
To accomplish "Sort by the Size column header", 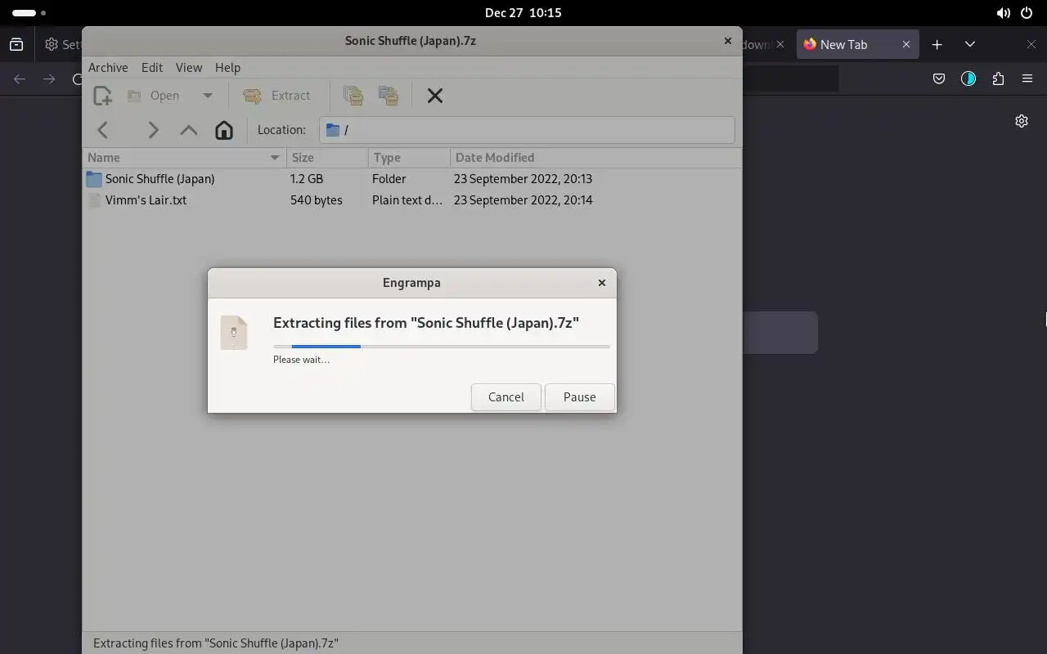I will 326,157.
